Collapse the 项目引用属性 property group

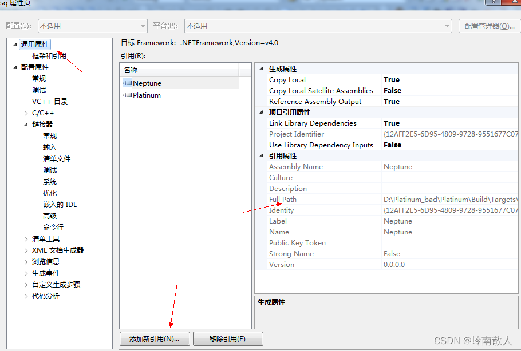[261, 112]
